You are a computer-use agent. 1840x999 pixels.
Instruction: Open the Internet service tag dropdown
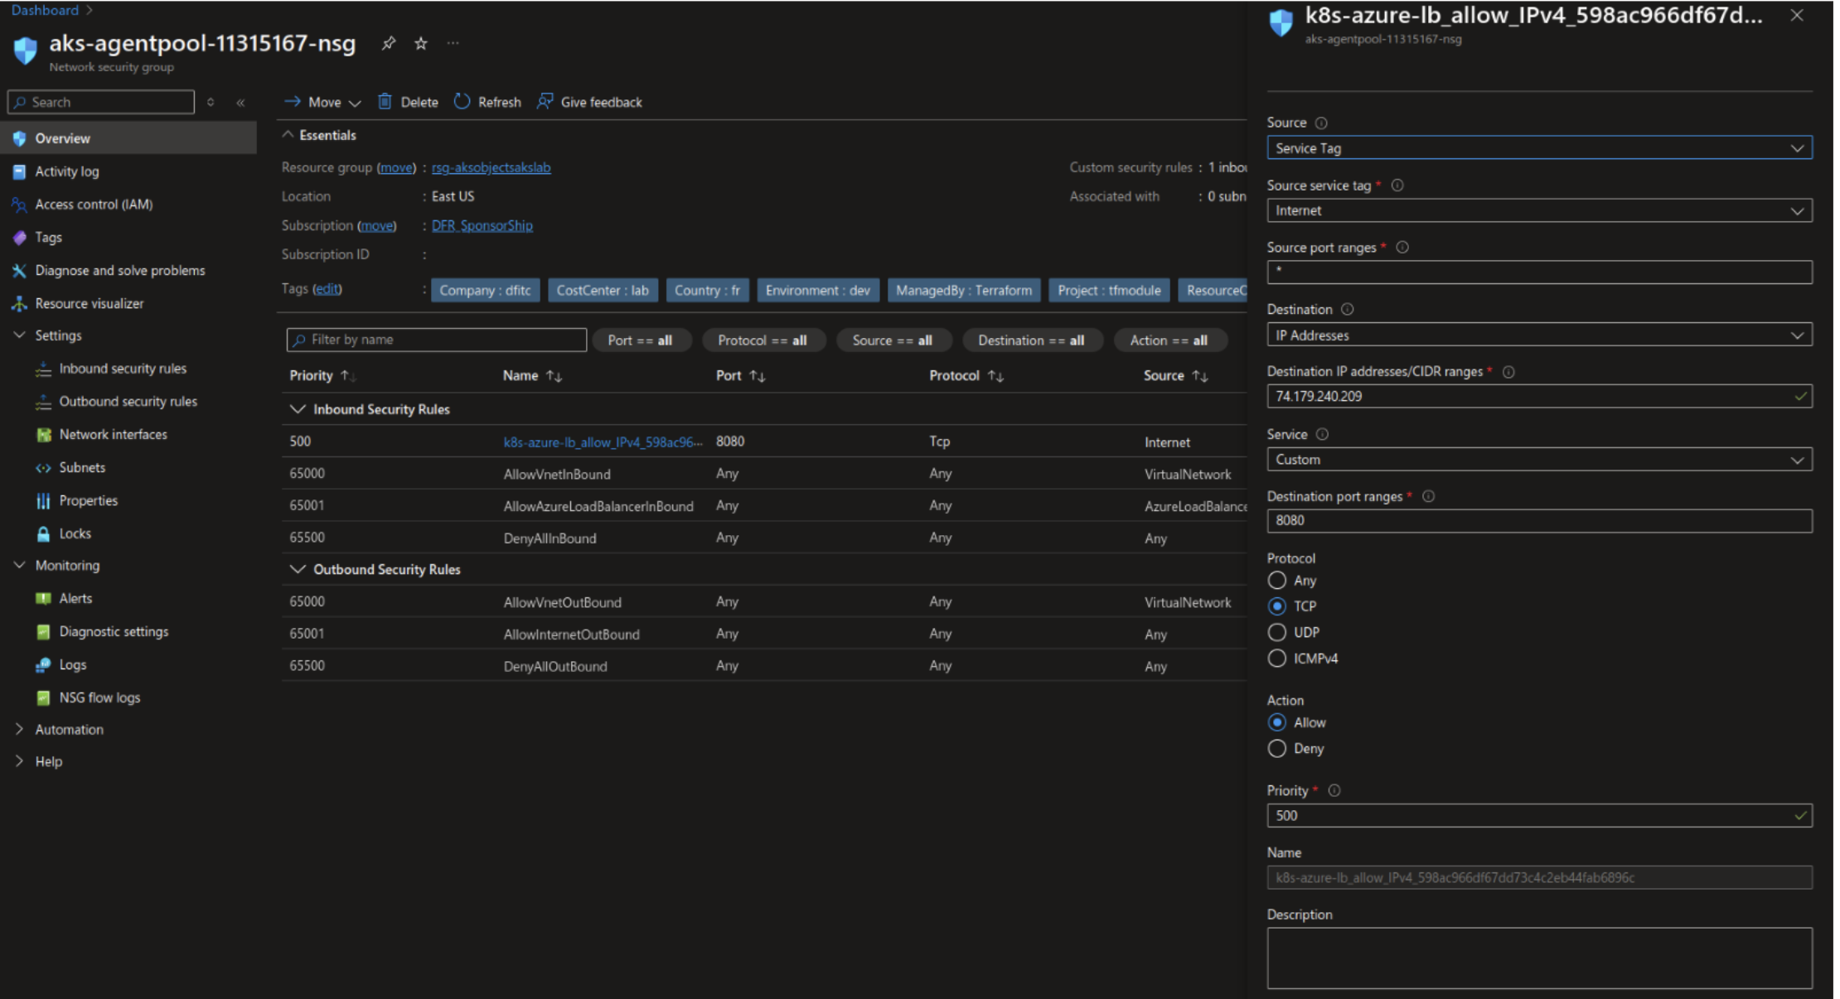(1539, 210)
